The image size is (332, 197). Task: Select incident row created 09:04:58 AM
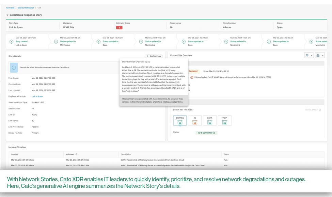pos(167,160)
